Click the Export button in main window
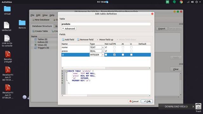This screenshot has width=203, height=114. 162,29
